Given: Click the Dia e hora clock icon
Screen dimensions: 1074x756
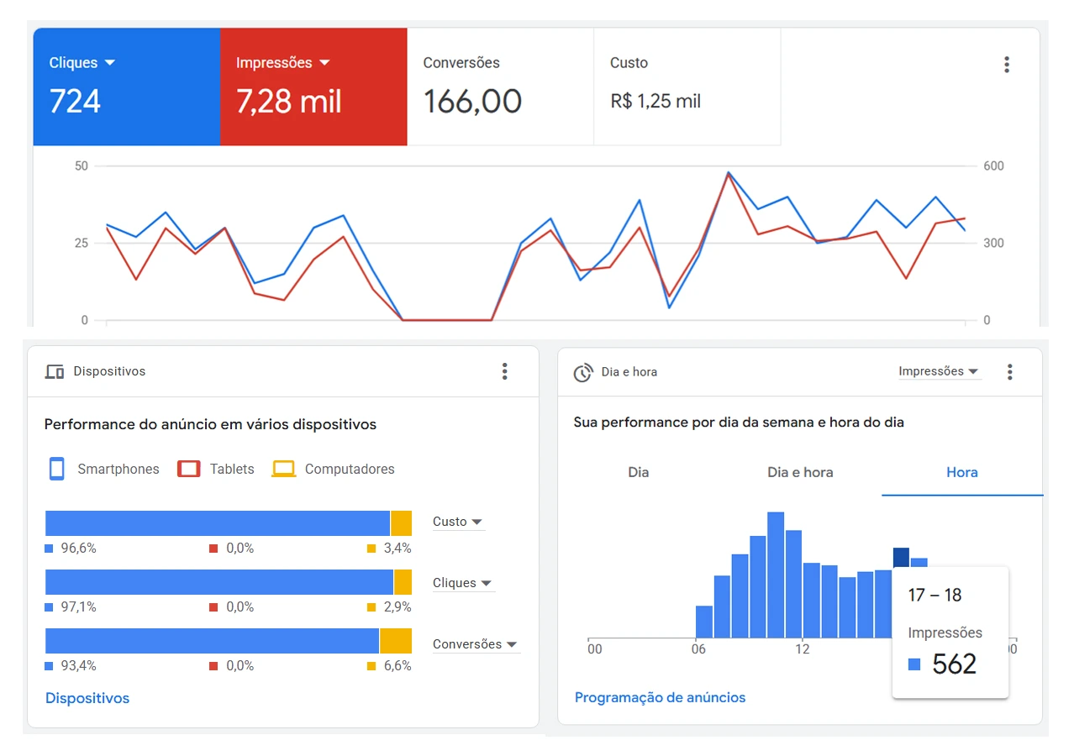Looking at the screenshot, I should click(x=583, y=372).
